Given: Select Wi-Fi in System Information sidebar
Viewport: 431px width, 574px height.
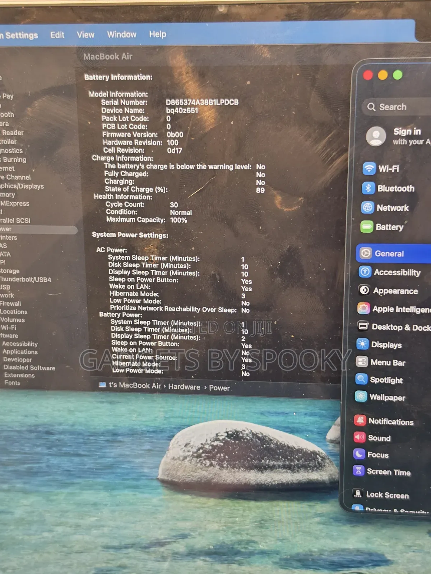Looking at the screenshot, I should point(9,328).
